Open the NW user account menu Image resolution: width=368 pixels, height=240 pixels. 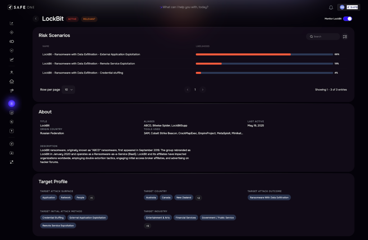click(x=349, y=7)
